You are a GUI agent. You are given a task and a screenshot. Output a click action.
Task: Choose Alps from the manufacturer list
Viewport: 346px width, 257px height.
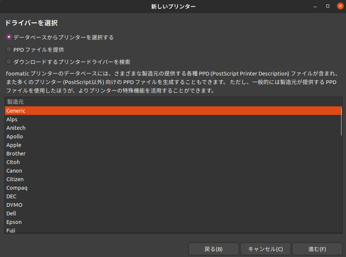point(12,119)
